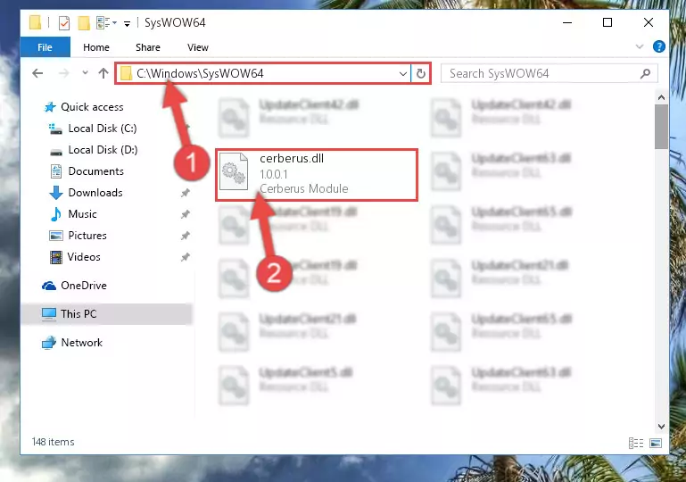Image resolution: width=686 pixels, height=482 pixels.
Task: Open recent locations dropdown arrow
Action: [x=85, y=72]
